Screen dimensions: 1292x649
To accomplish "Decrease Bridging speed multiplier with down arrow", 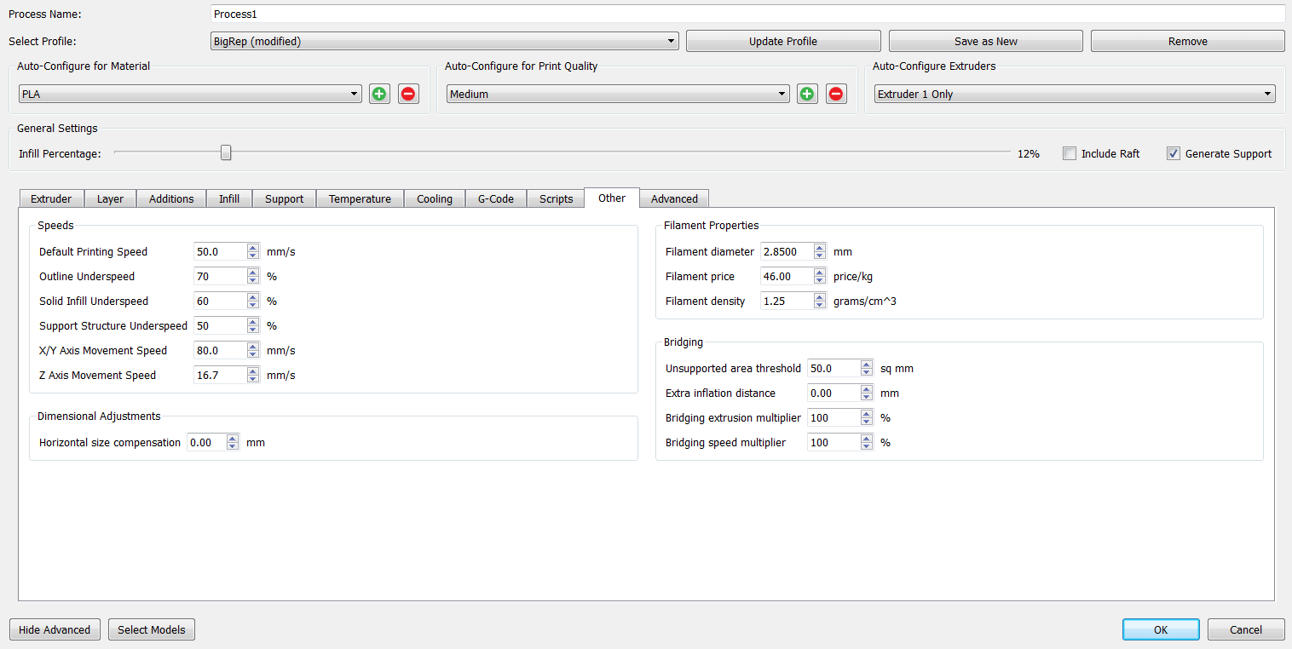I will pyautogui.click(x=867, y=446).
